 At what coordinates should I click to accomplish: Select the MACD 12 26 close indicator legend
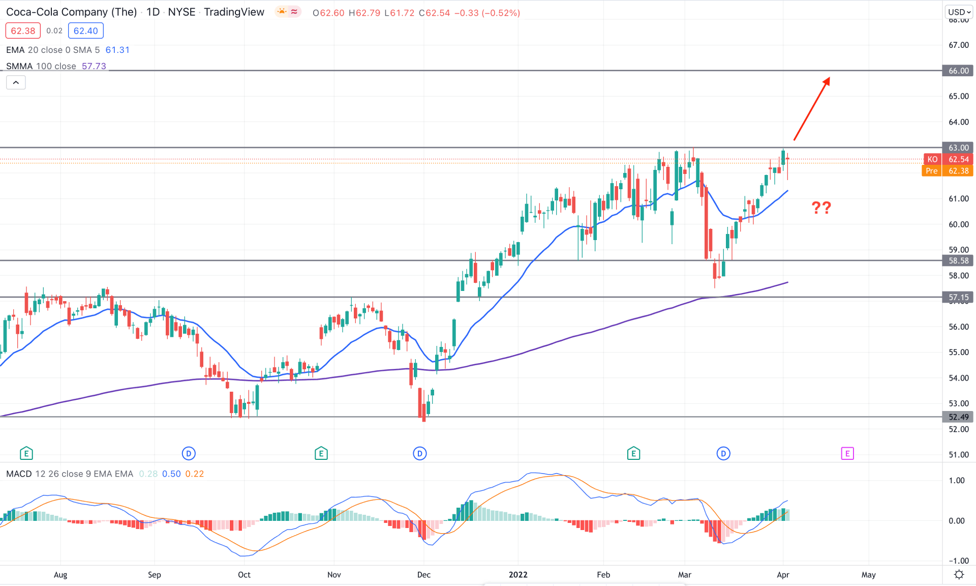70,474
